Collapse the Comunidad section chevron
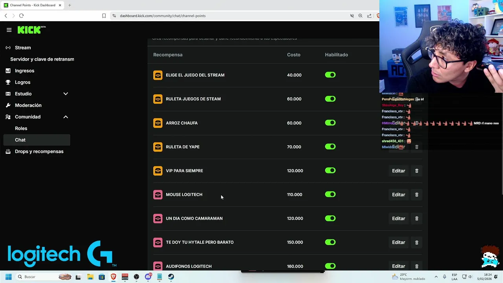Screen dimensions: 503x283 point(66,117)
